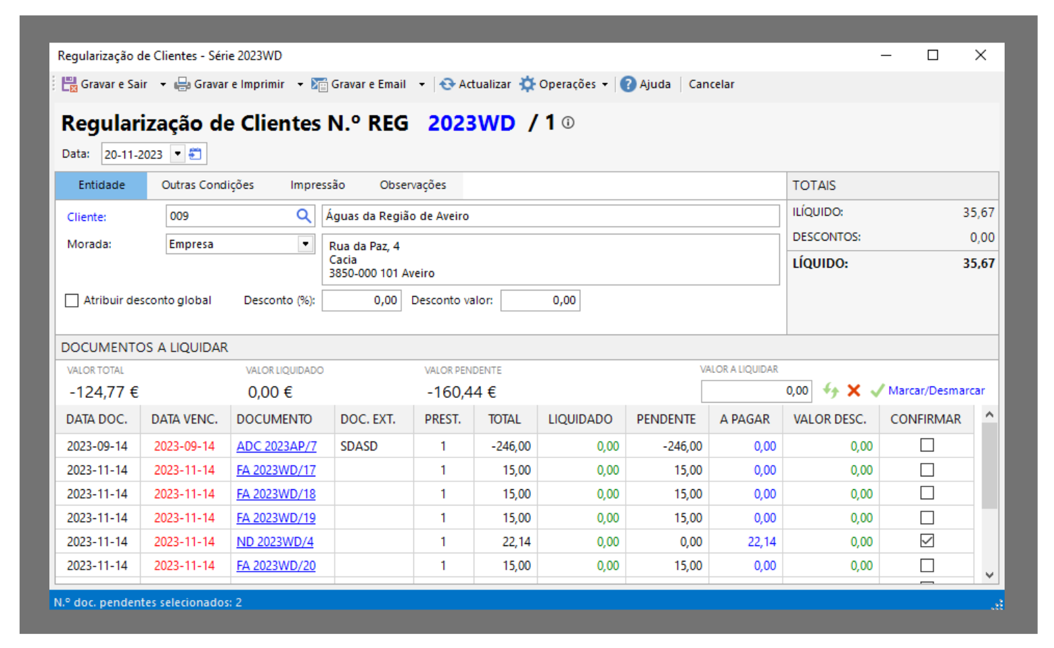Click the Actualizar refresh icon
Image resolution: width=1054 pixels, height=648 pixels.
click(447, 84)
